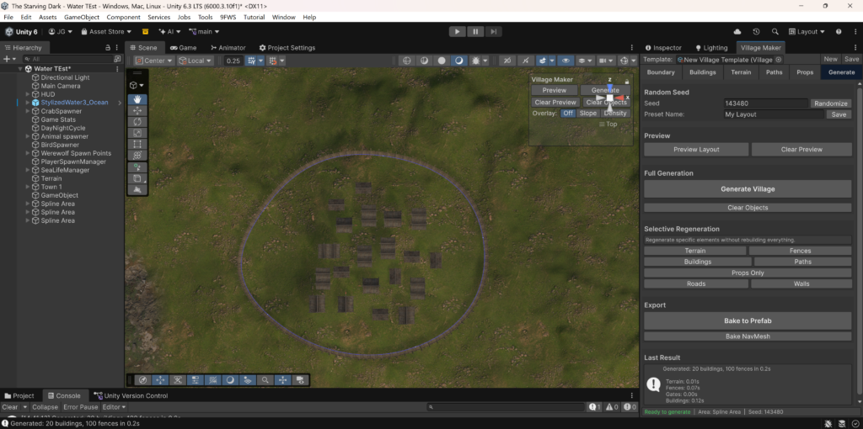Click the Undo History icon in the top bar
The width and height of the screenshot is (863, 429).
(x=756, y=31)
